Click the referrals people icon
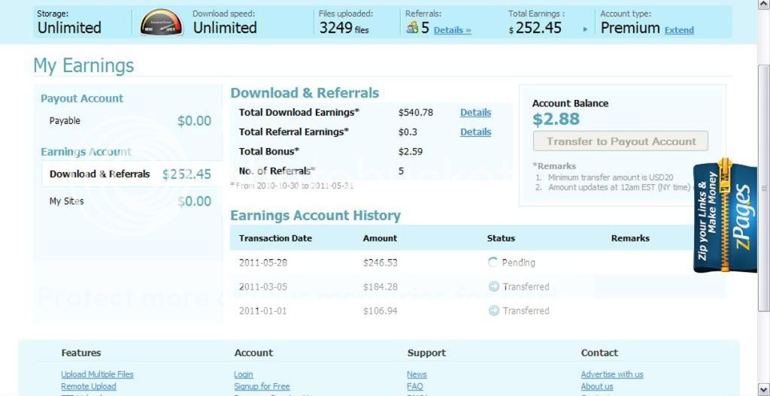 tap(412, 29)
